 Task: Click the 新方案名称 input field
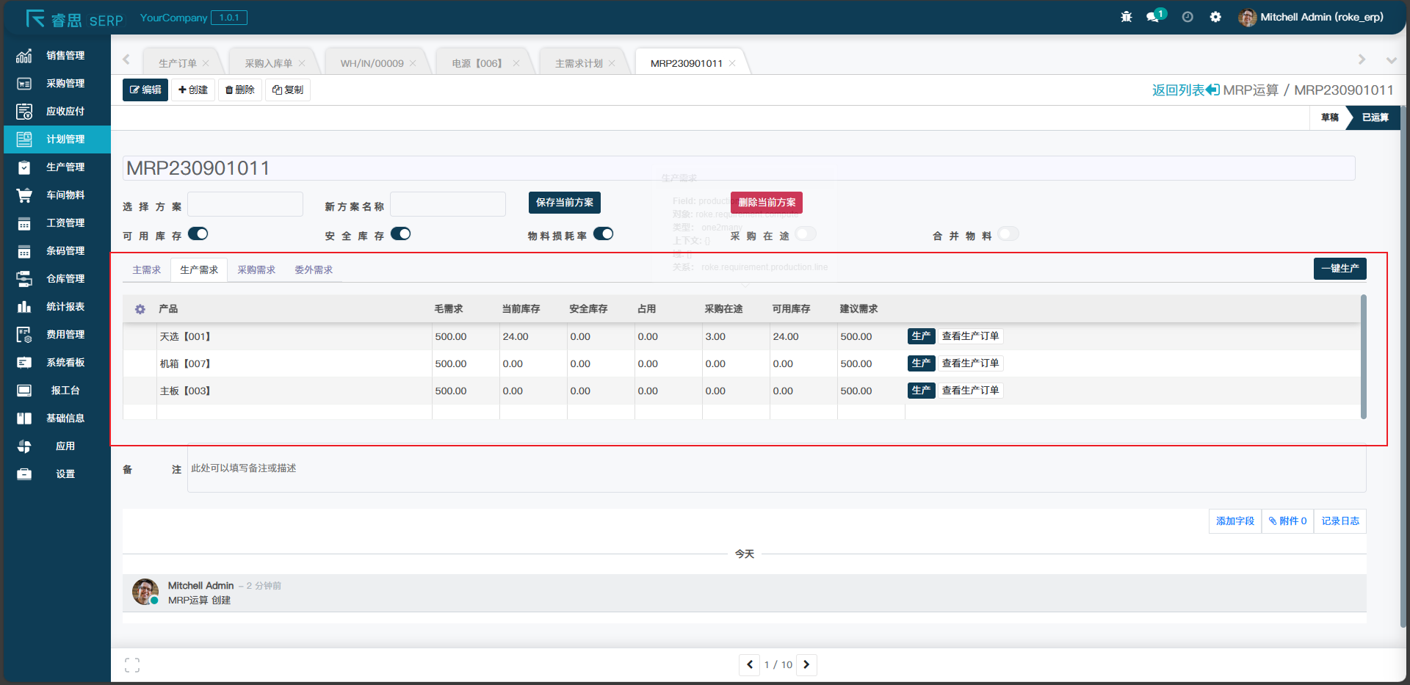tap(448, 205)
